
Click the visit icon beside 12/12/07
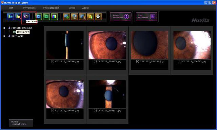pos(14,32)
